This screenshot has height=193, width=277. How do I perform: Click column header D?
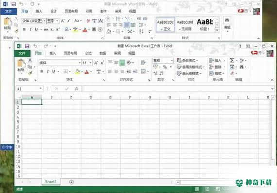[x=91, y=97]
